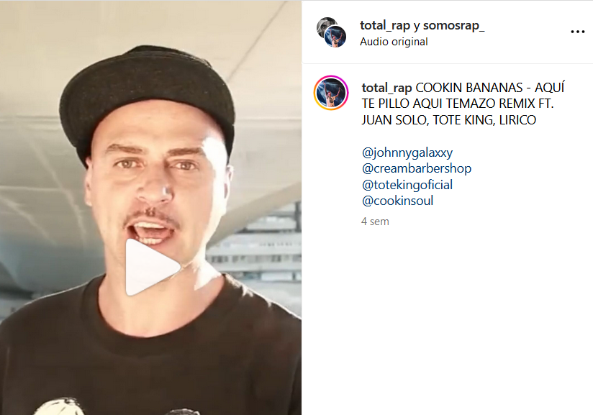Click the front blue avatar in header
This screenshot has width=593, height=415.
tap(335, 37)
